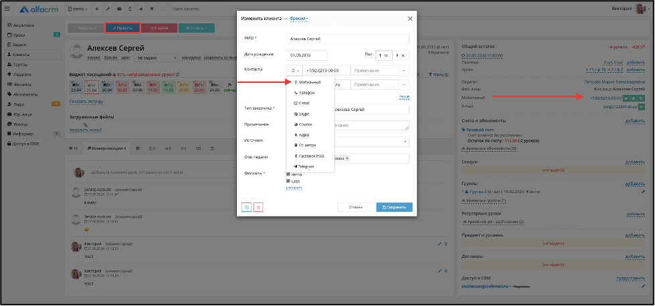Viewport: 655px width, 306px height.
Task: Click the plus icon in the top toolbar
Action: click(97, 9)
